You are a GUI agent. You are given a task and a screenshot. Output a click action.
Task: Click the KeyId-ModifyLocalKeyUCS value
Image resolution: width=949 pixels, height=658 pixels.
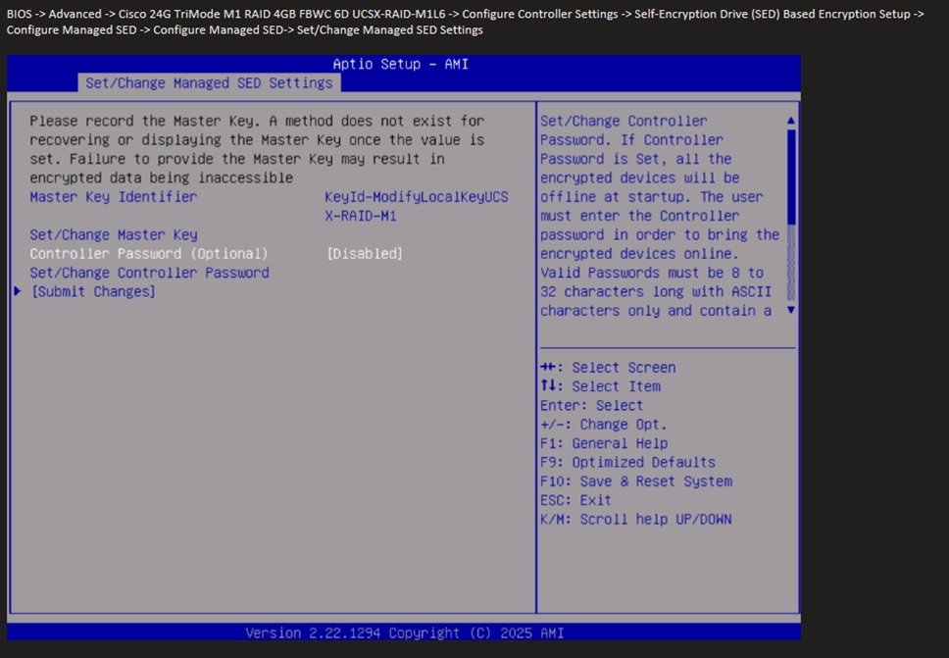pyautogui.click(x=417, y=197)
